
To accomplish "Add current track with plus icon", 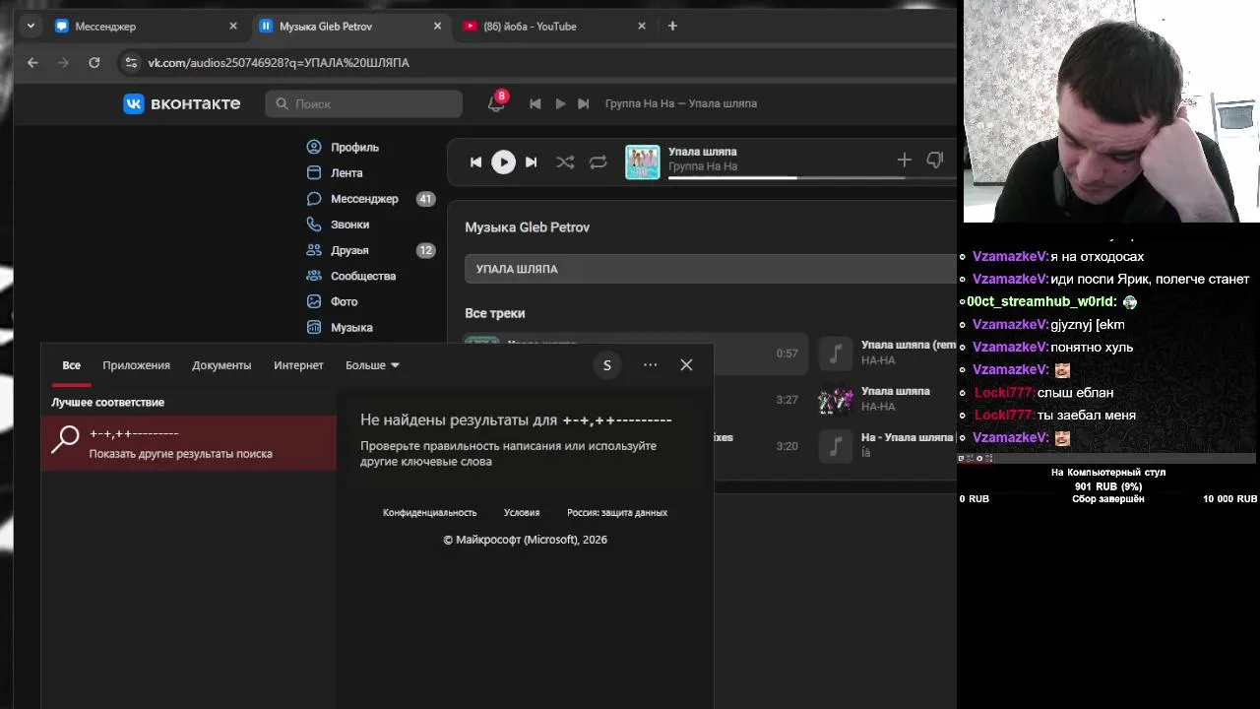I will point(904,160).
